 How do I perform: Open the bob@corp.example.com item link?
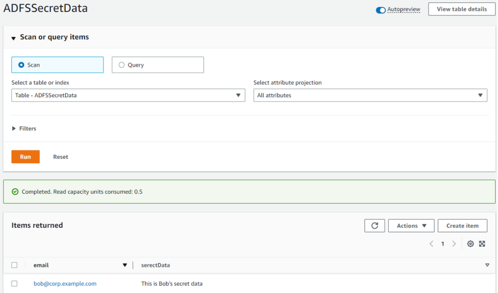pyautogui.click(x=65, y=283)
